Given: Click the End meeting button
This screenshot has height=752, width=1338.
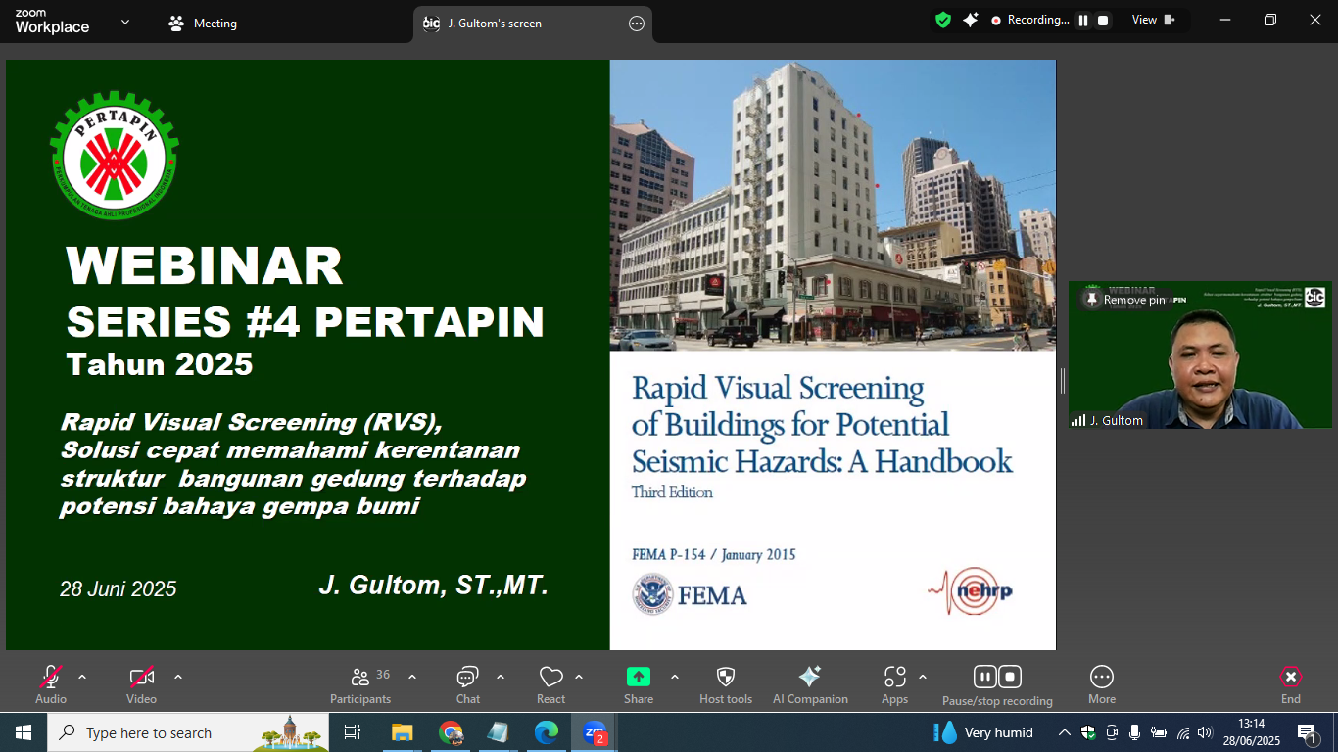Looking at the screenshot, I should pos(1290,683).
